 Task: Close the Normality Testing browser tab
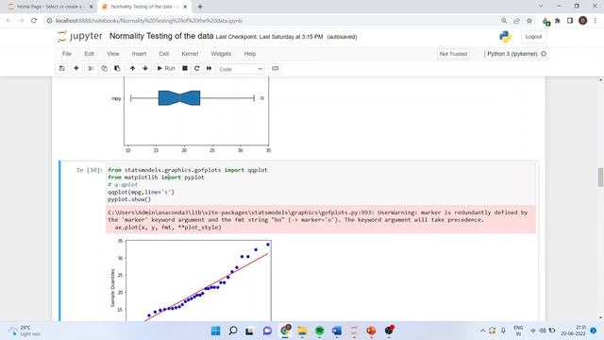[185, 7]
